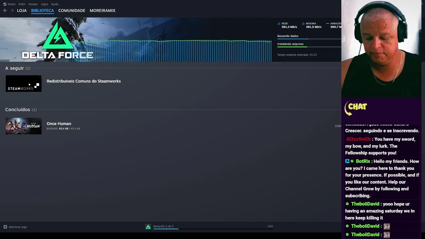Click the Steam logo menu
The image size is (425, 239).
[9, 4]
